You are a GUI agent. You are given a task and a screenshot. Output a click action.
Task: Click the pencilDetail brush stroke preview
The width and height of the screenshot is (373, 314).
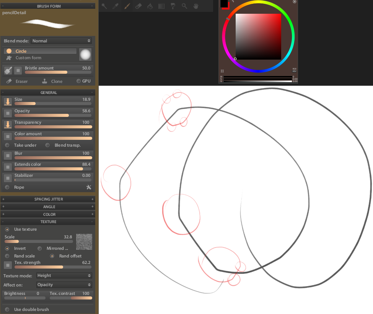point(48,24)
